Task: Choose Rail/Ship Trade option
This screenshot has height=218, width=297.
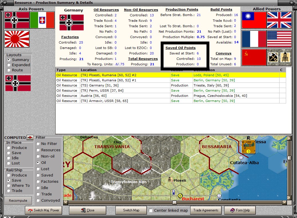Action: click(9, 191)
